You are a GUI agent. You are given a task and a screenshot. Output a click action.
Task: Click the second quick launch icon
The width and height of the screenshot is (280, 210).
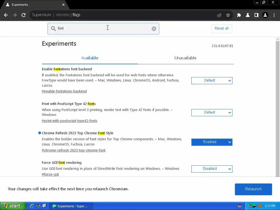tap(38, 206)
